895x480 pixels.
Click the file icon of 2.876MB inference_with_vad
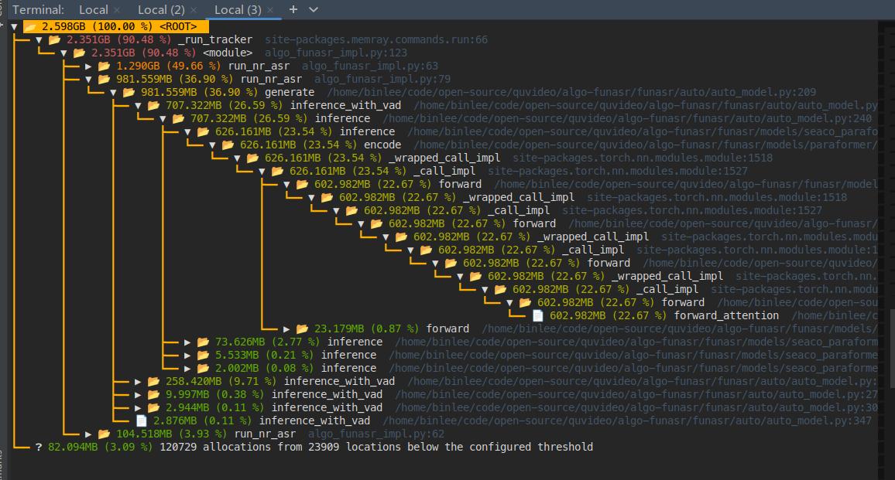point(142,420)
